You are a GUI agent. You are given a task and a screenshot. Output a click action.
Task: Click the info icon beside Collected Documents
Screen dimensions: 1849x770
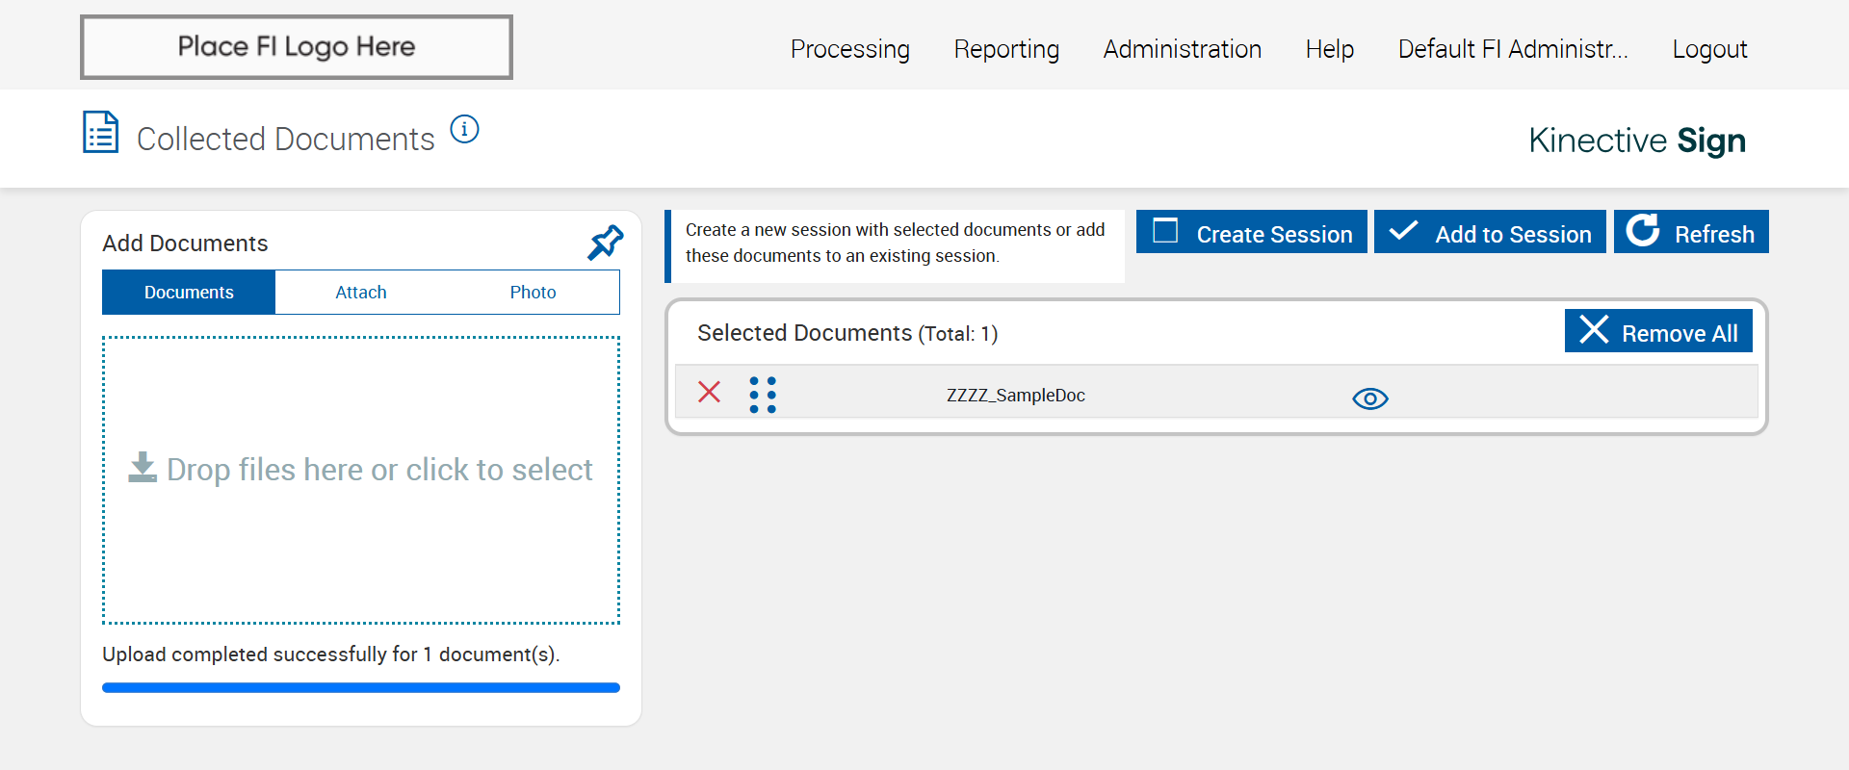click(x=464, y=129)
